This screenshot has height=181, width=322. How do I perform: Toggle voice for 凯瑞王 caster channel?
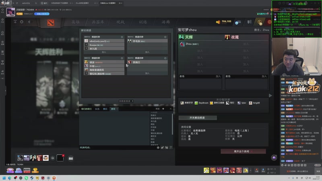pyautogui.click(x=165, y=58)
